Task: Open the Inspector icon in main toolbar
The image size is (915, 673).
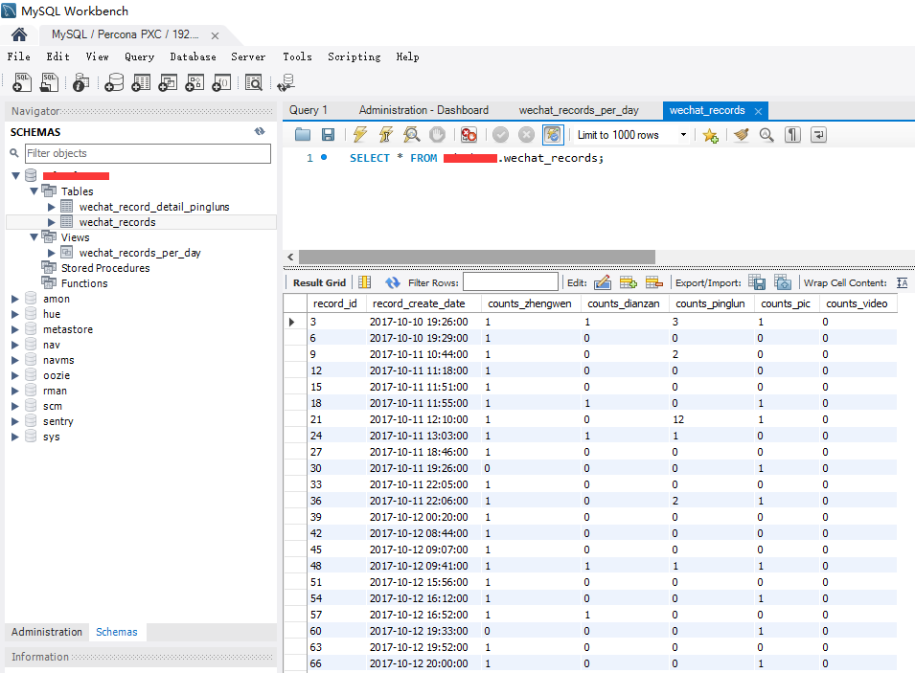Action: pyautogui.click(x=80, y=83)
